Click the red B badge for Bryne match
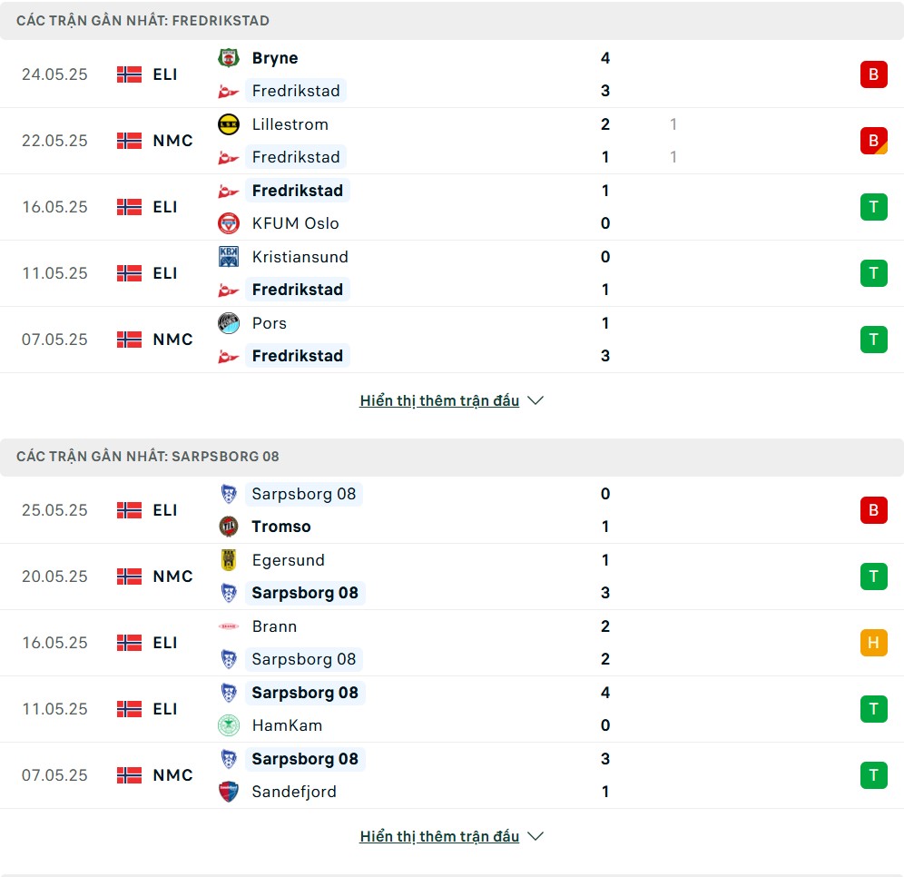 (x=873, y=74)
